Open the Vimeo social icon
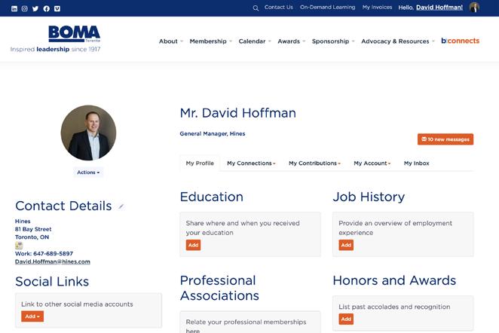Image resolution: width=499 pixels, height=333 pixels. [57, 8]
